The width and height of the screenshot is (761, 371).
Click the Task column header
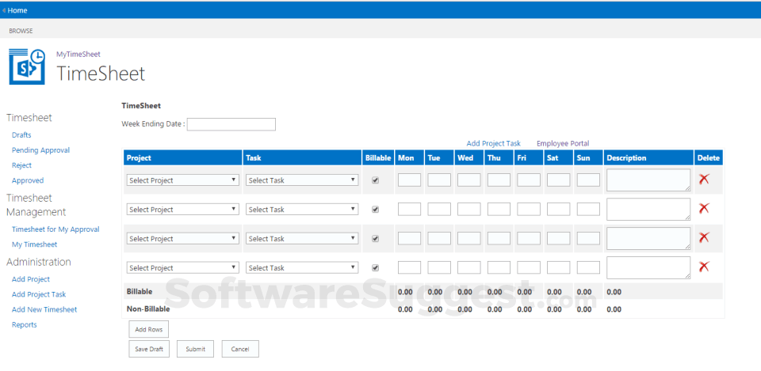[x=302, y=158]
